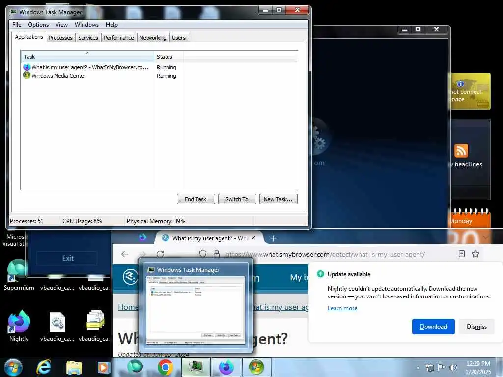
Task: Switch to the Networking tab
Action: [x=153, y=38]
